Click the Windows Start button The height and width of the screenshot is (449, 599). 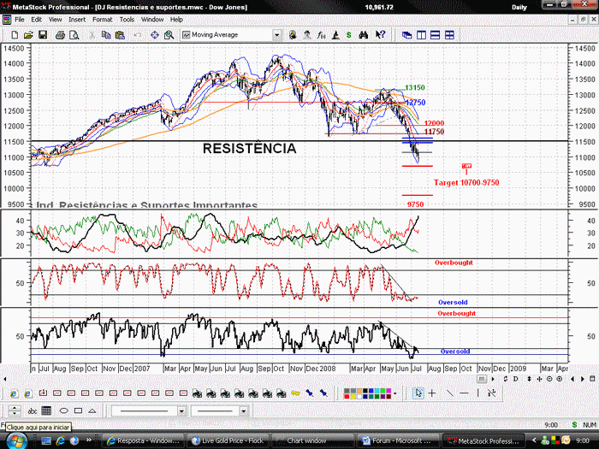15,440
